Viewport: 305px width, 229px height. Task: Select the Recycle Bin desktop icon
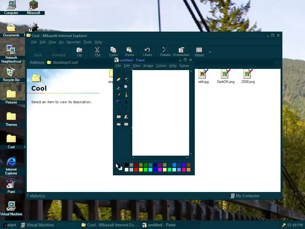(x=11, y=74)
